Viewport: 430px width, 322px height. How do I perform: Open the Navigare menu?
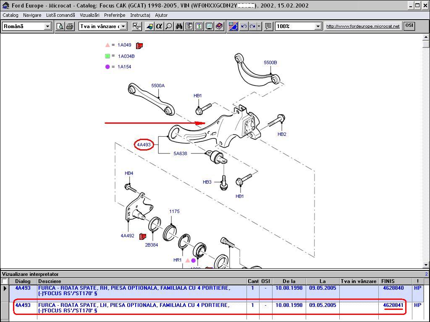(x=32, y=15)
